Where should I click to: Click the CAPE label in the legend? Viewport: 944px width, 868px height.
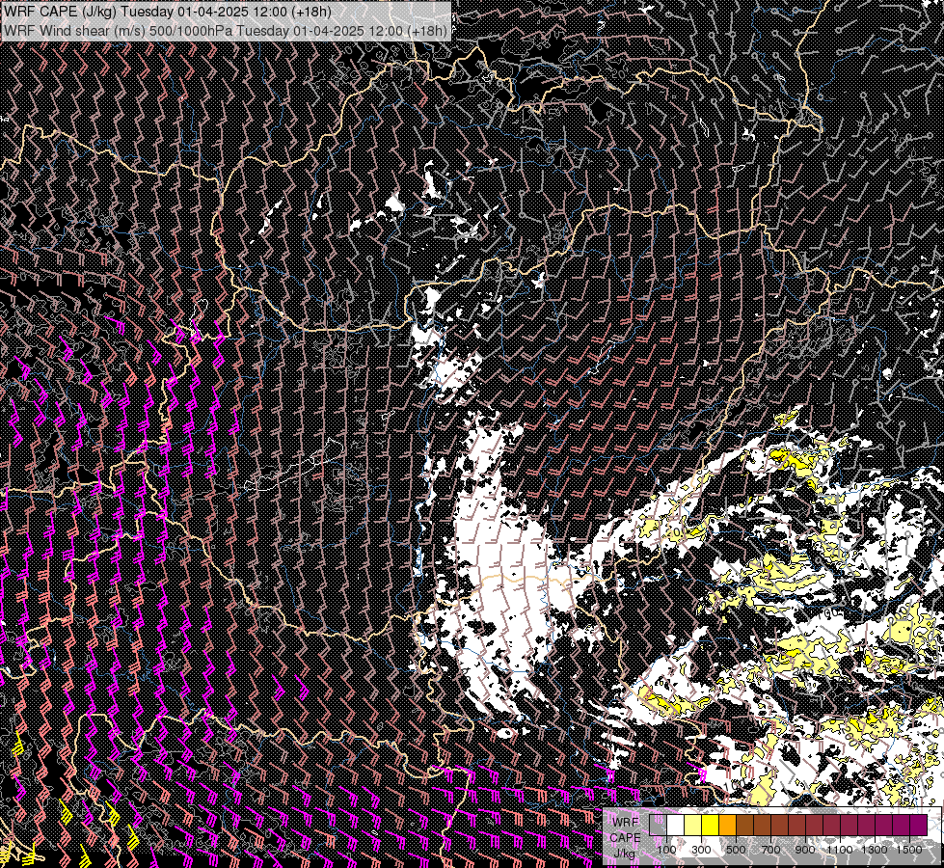(625, 838)
